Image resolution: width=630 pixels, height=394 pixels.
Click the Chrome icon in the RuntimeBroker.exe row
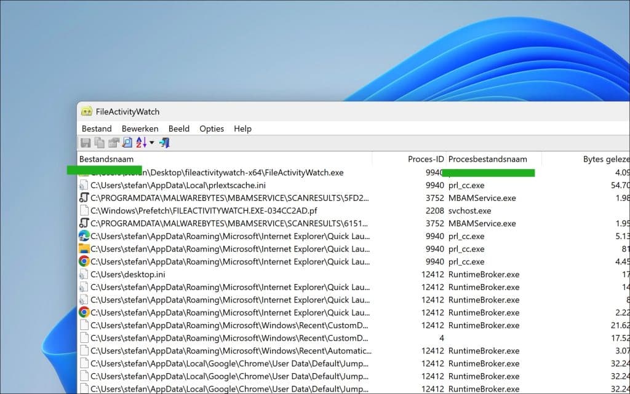[x=84, y=312]
